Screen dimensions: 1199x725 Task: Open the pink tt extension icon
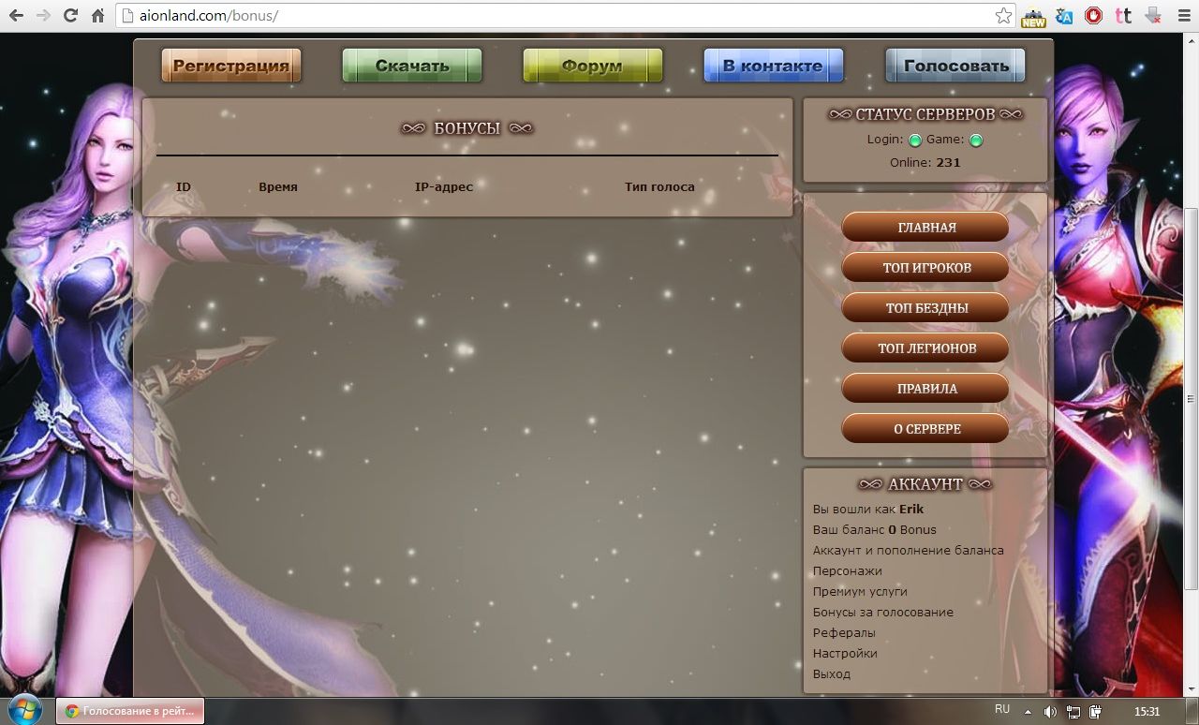click(1123, 16)
